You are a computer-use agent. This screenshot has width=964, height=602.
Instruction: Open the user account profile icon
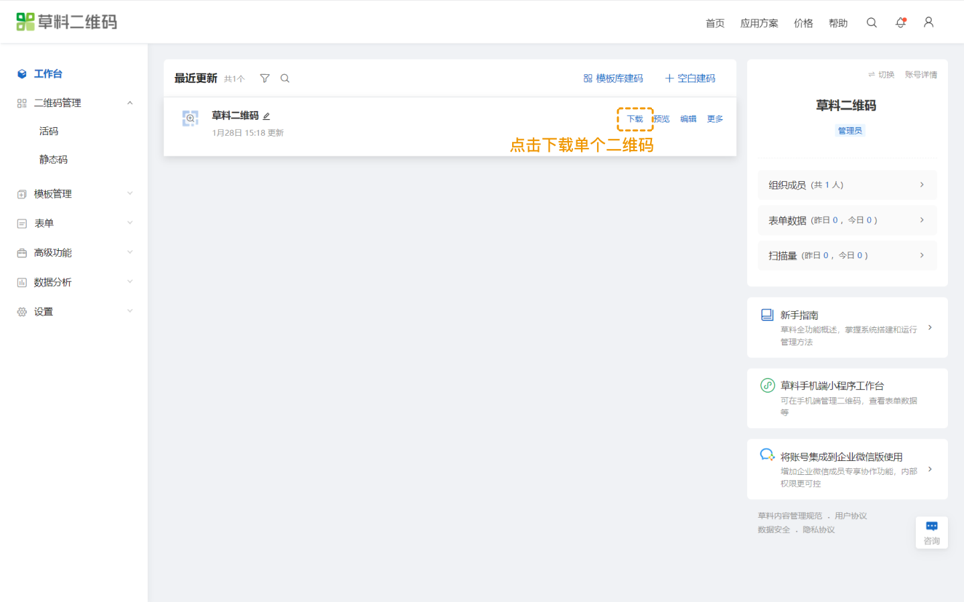click(x=929, y=23)
